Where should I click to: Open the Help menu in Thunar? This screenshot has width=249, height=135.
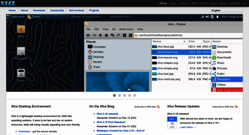(140, 29)
